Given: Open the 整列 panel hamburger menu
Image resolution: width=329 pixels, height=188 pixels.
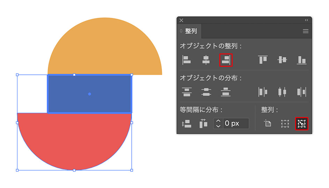Looking at the screenshot, I should click(x=306, y=31).
